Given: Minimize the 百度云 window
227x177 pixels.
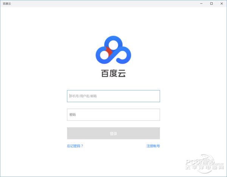Looking at the screenshot, I should pyautogui.click(x=201, y=4).
